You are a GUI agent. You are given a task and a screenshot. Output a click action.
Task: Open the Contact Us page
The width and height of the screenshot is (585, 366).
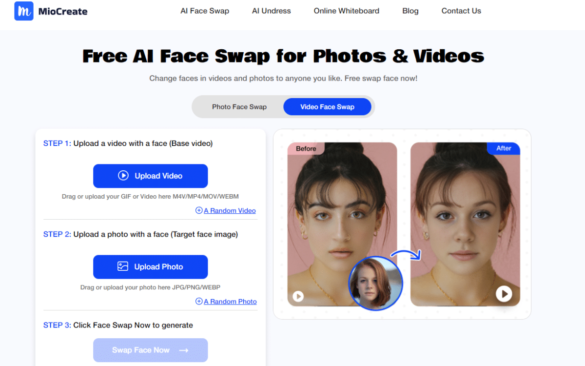tap(461, 11)
